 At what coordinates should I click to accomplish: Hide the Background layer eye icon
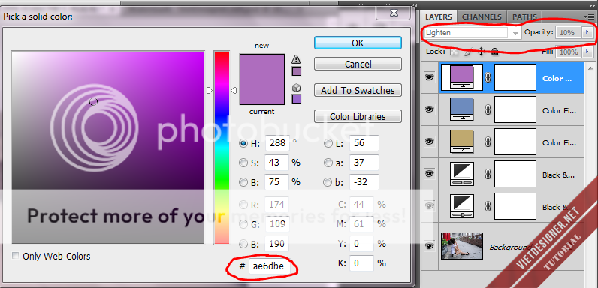pyautogui.click(x=430, y=246)
